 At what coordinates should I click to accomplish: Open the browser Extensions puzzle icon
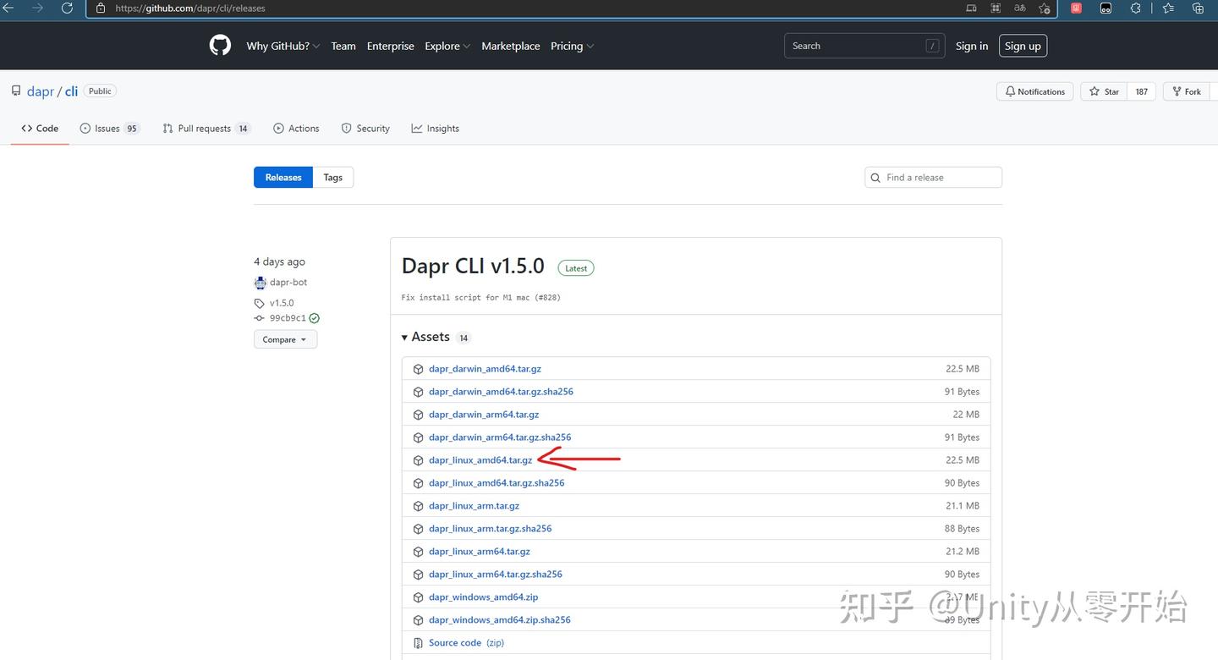tap(1136, 8)
